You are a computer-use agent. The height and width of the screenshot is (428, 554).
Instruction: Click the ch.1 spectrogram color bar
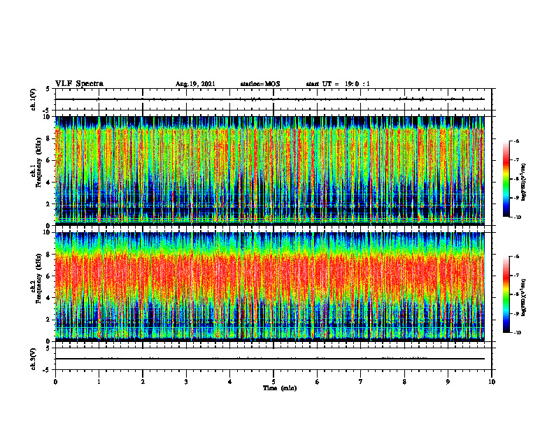point(506,179)
